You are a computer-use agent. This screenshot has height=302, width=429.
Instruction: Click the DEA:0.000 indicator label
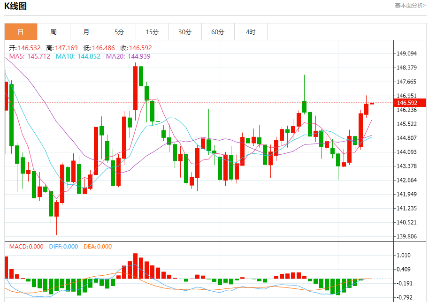(98, 247)
